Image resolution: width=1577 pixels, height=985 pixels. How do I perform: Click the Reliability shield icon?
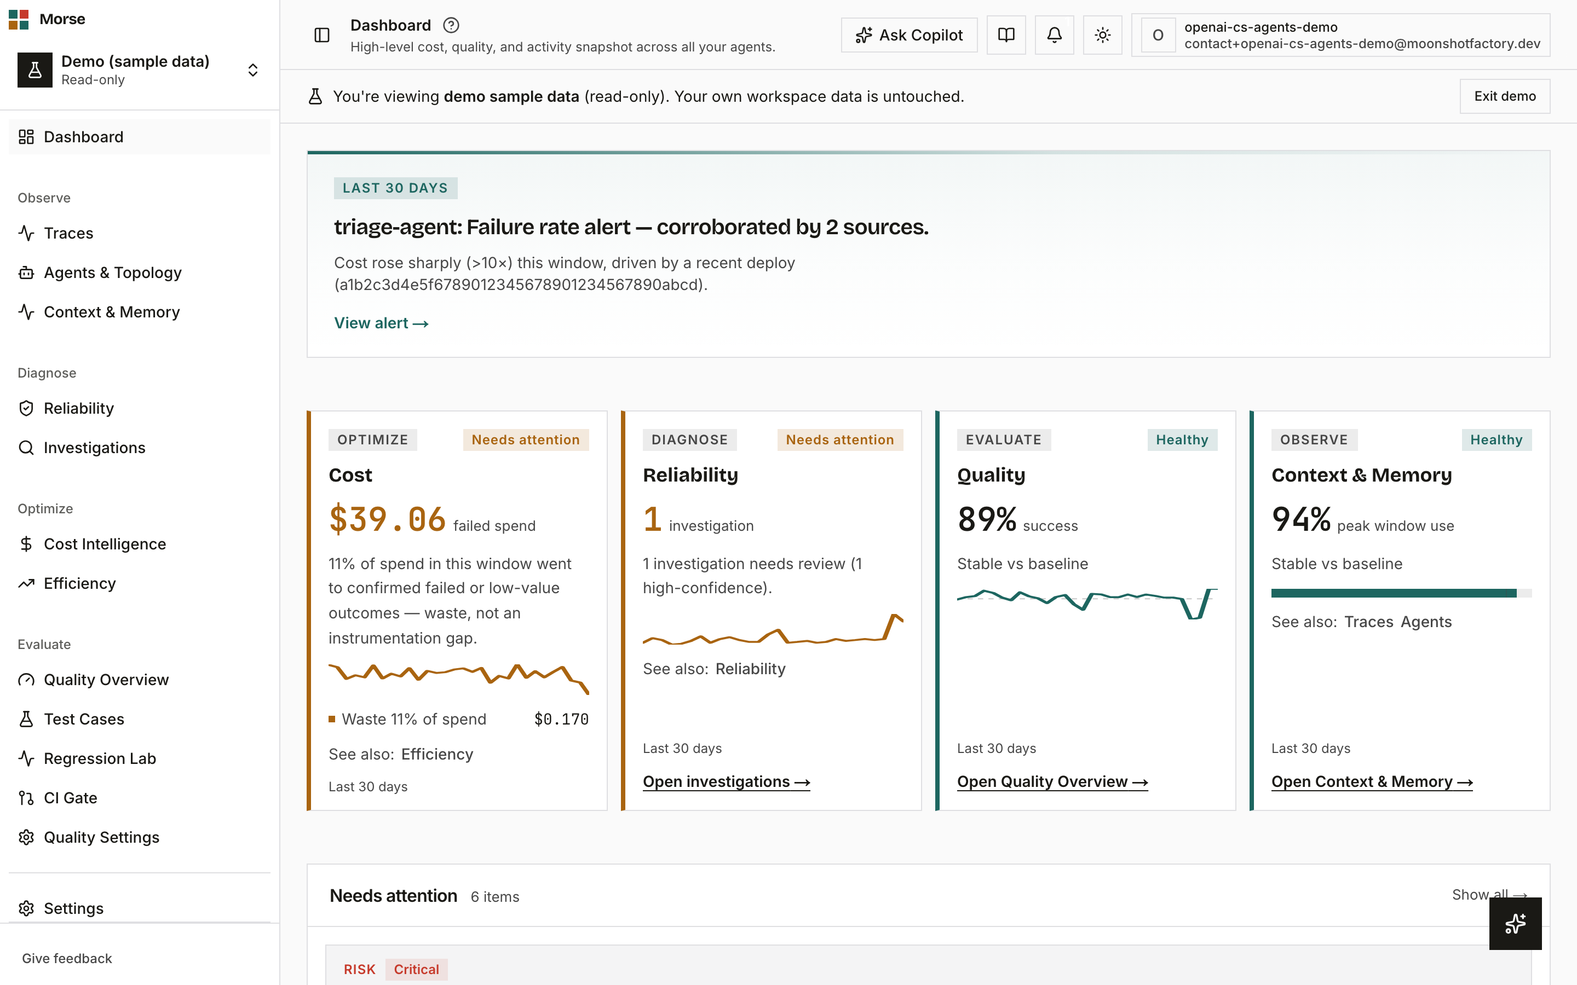point(26,408)
